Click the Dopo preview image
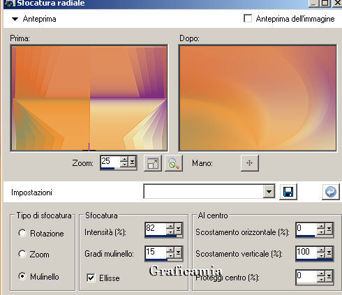The height and width of the screenshot is (295, 342). tap(258, 98)
